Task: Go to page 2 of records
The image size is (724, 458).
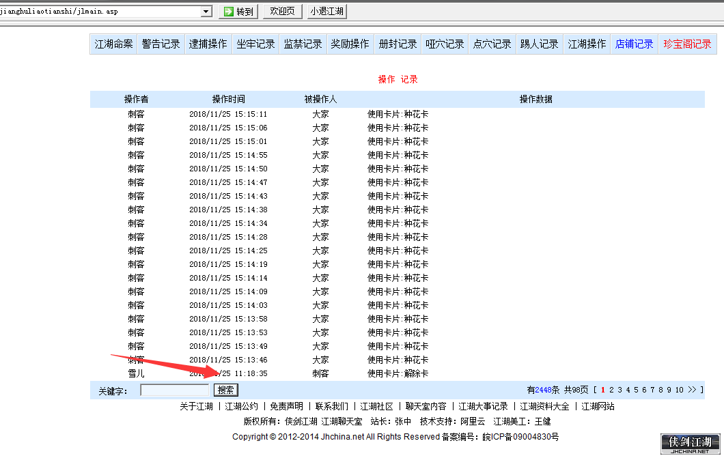Action: (x=611, y=390)
